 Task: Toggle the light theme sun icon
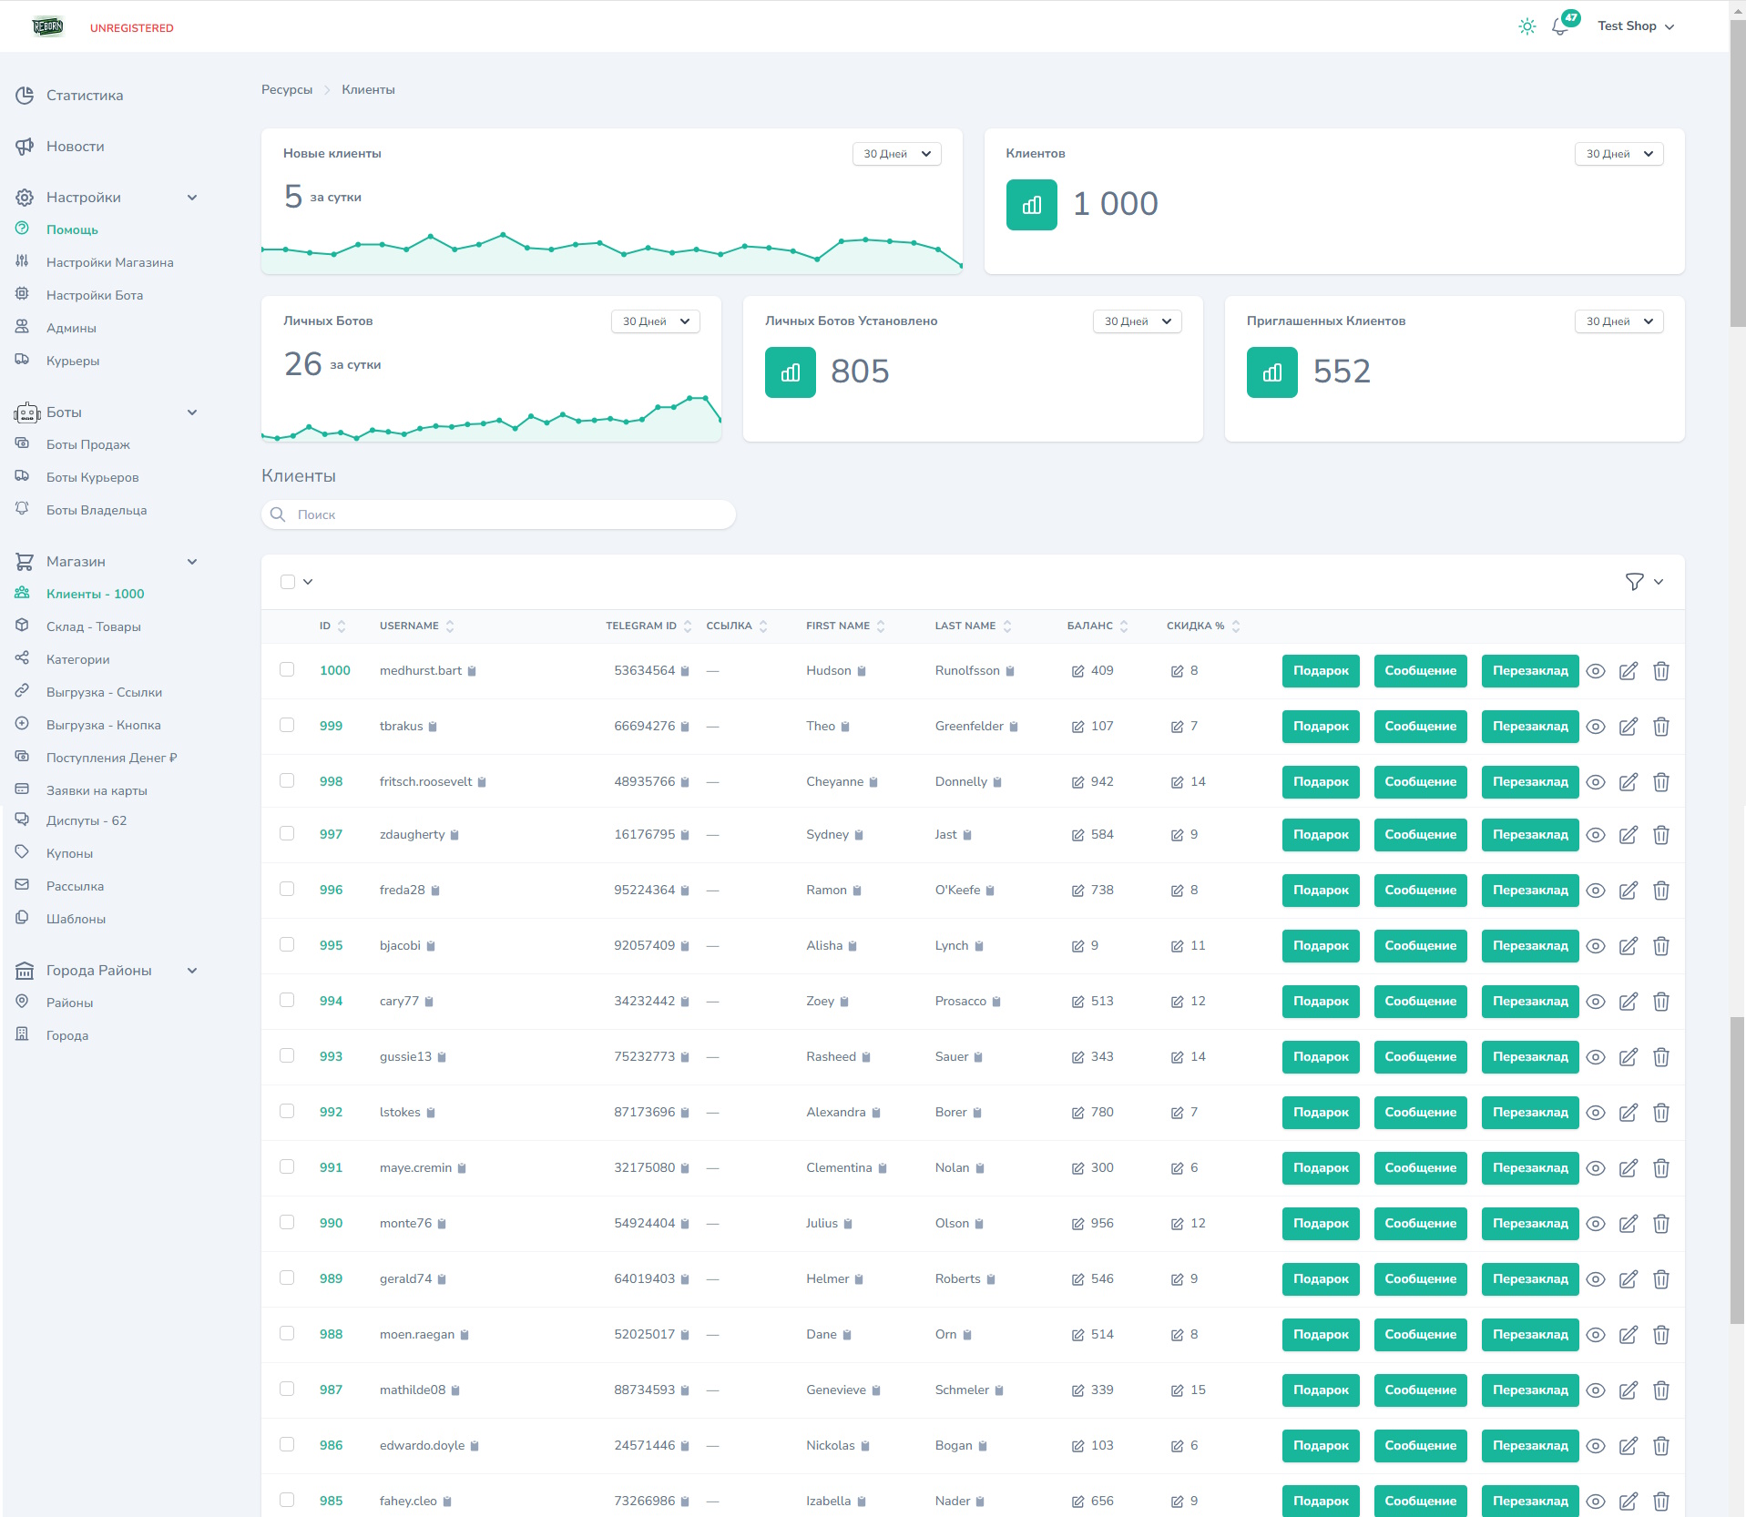click(1526, 27)
